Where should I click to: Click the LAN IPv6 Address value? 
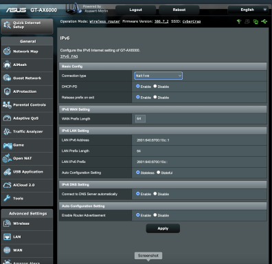click(153, 140)
